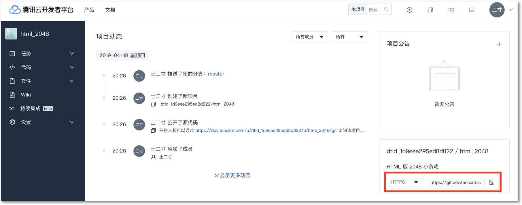Open the 产品 menu
Image resolution: width=522 pixels, height=205 pixels.
tap(89, 10)
